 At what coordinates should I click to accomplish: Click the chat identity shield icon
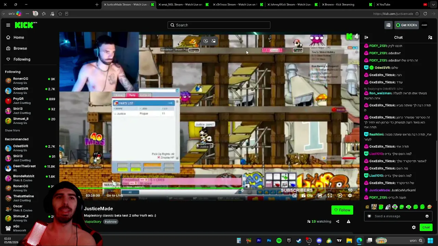coord(369,216)
